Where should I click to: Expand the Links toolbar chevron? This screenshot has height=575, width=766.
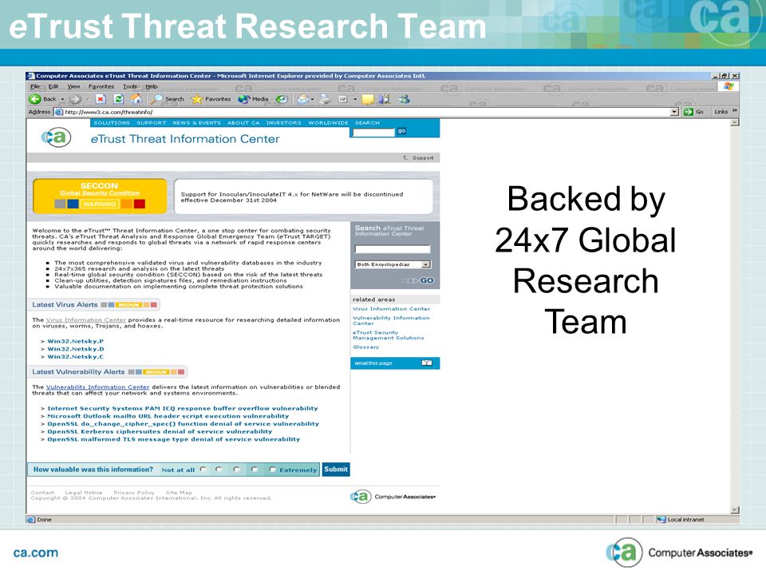(x=735, y=111)
